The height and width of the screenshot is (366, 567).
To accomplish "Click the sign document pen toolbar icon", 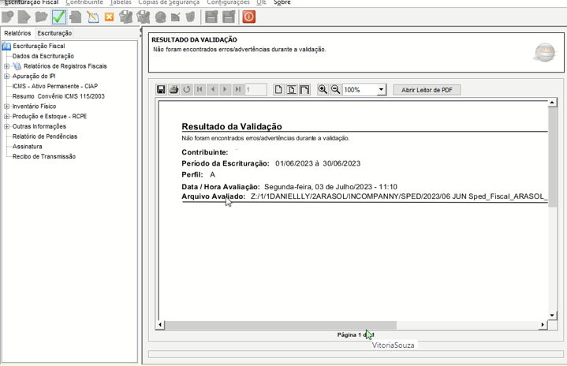I will [x=126, y=17].
